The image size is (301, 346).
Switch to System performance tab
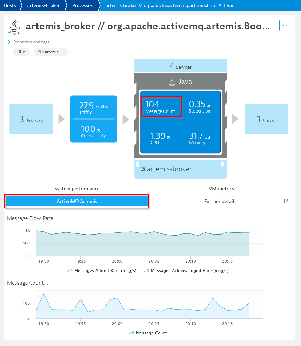tap(77, 189)
